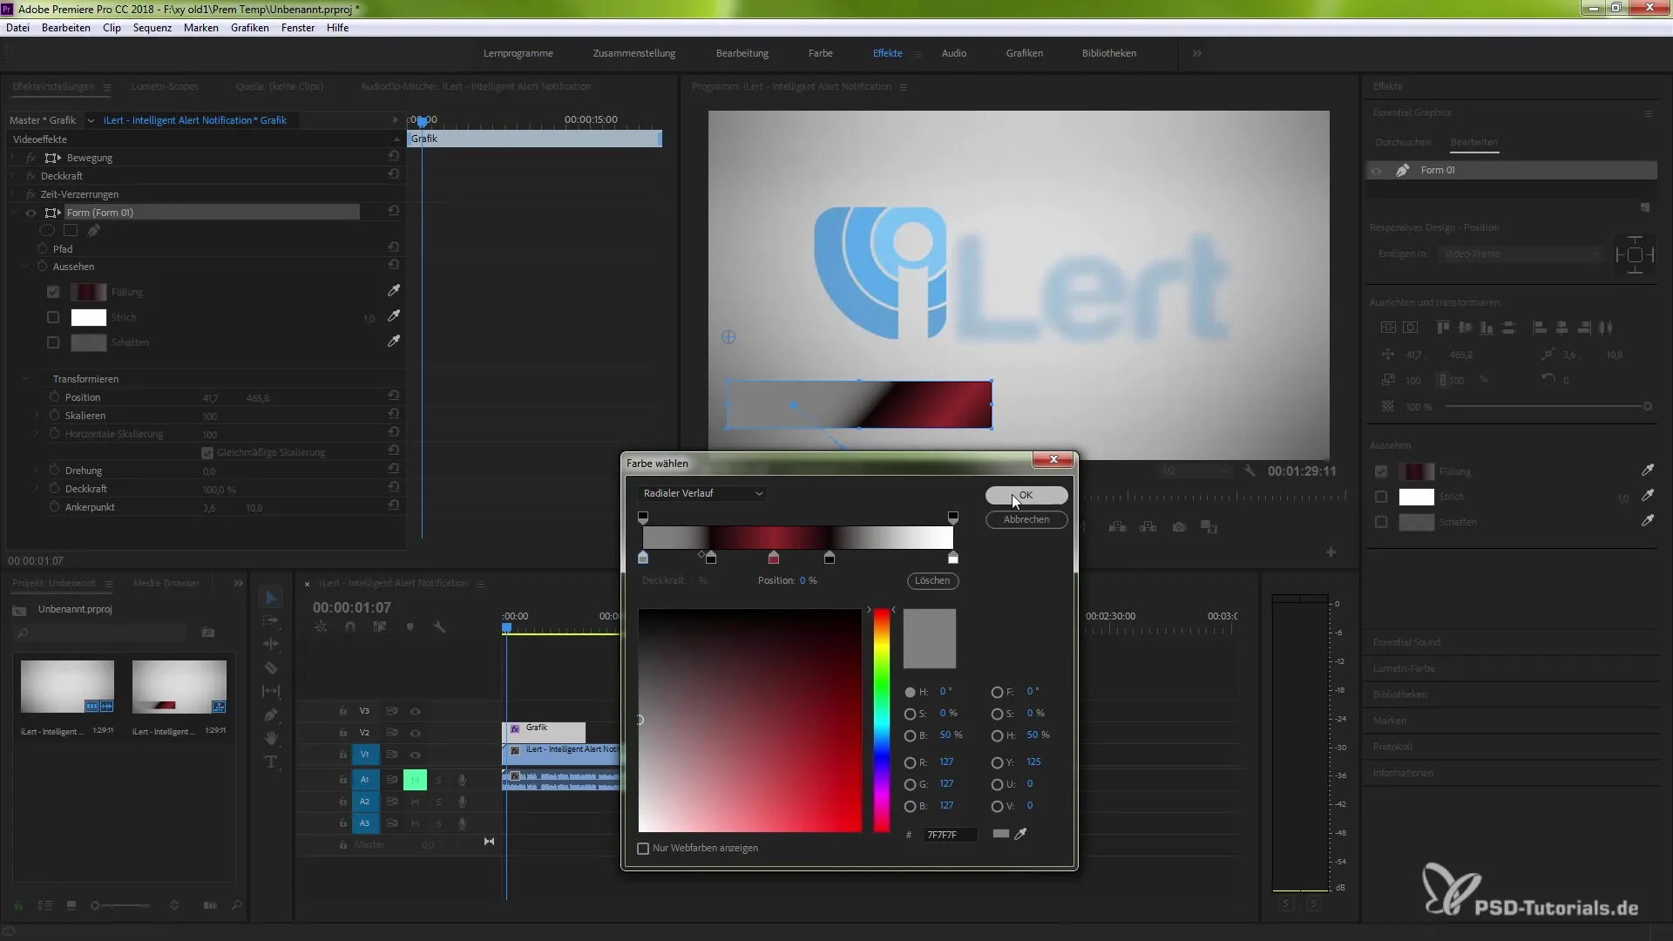The width and height of the screenshot is (1673, 941).
Task: Check Nur Webfarben anzeigen
Action: (643, 848)
